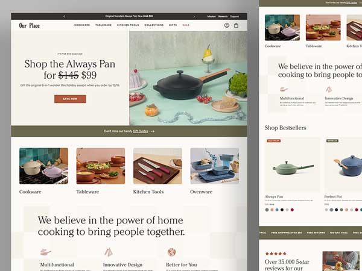Select the Sale navigation link

click(x=186, y=25)
